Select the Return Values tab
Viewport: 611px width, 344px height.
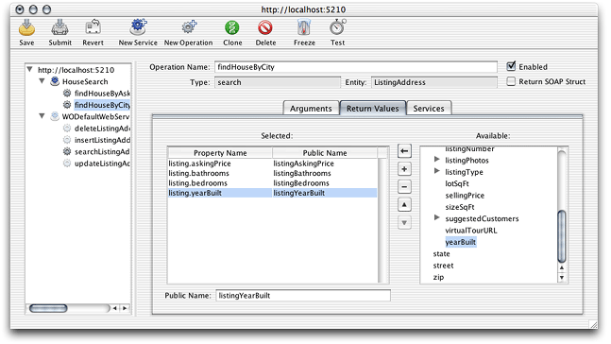[372, 108]
